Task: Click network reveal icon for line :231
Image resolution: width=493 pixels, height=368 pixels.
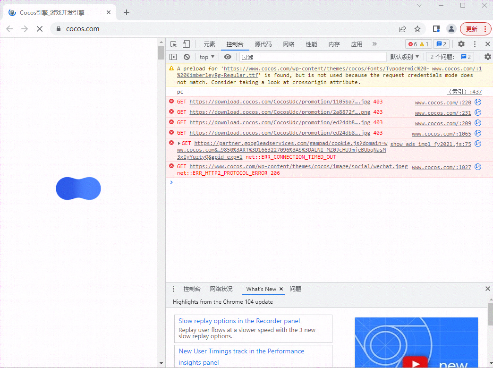Action: point(478,112)
